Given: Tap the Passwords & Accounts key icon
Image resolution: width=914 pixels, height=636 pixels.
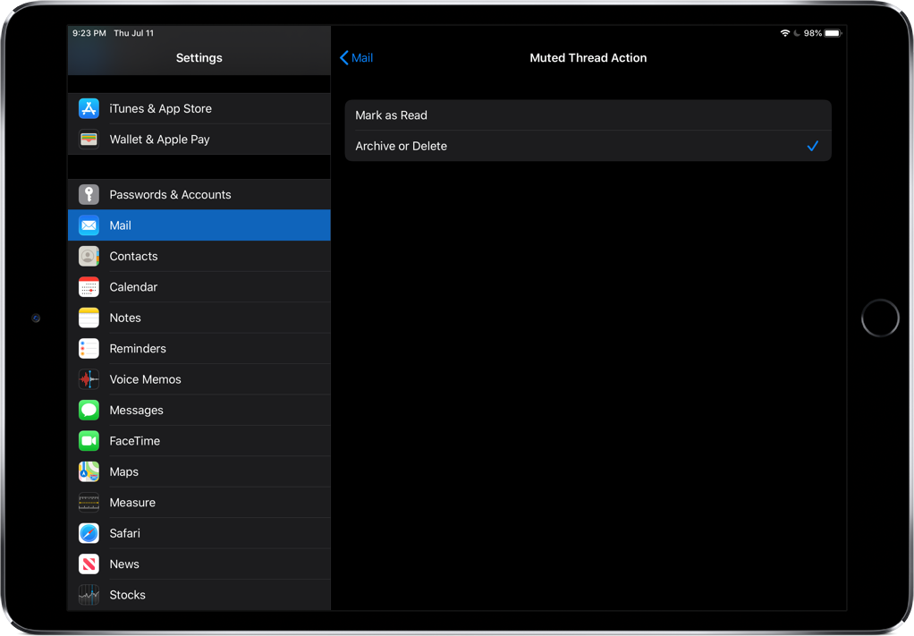Looking at the screenshot, I should tap(89, 195).
